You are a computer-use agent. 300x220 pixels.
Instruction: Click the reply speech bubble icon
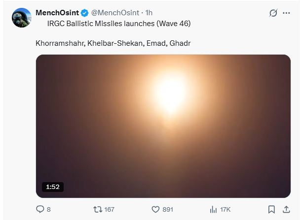tap(40, 209)
